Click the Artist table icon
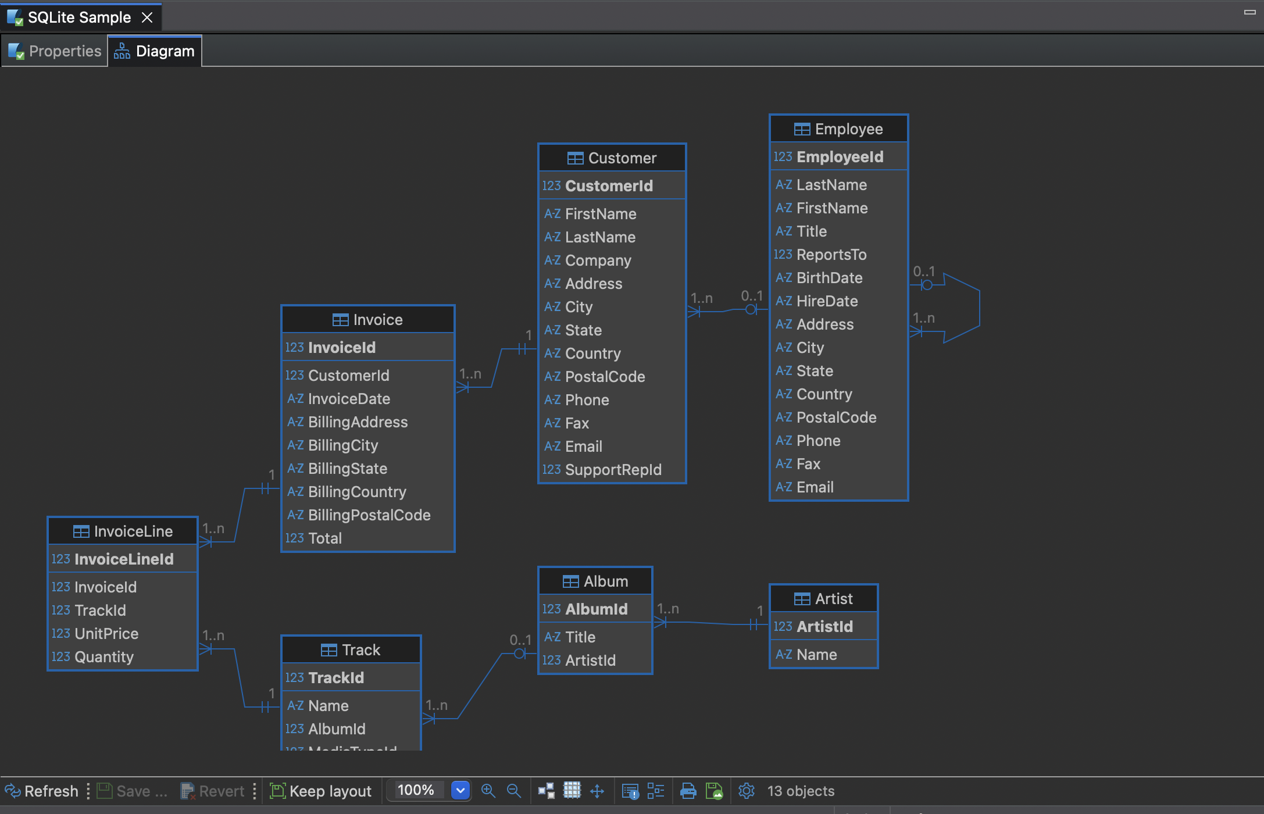 coord(802,599)
